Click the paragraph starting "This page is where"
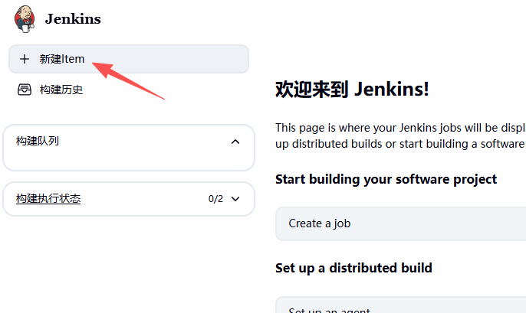The height and width of the screenshot is (313, 526). pos(400,136)
